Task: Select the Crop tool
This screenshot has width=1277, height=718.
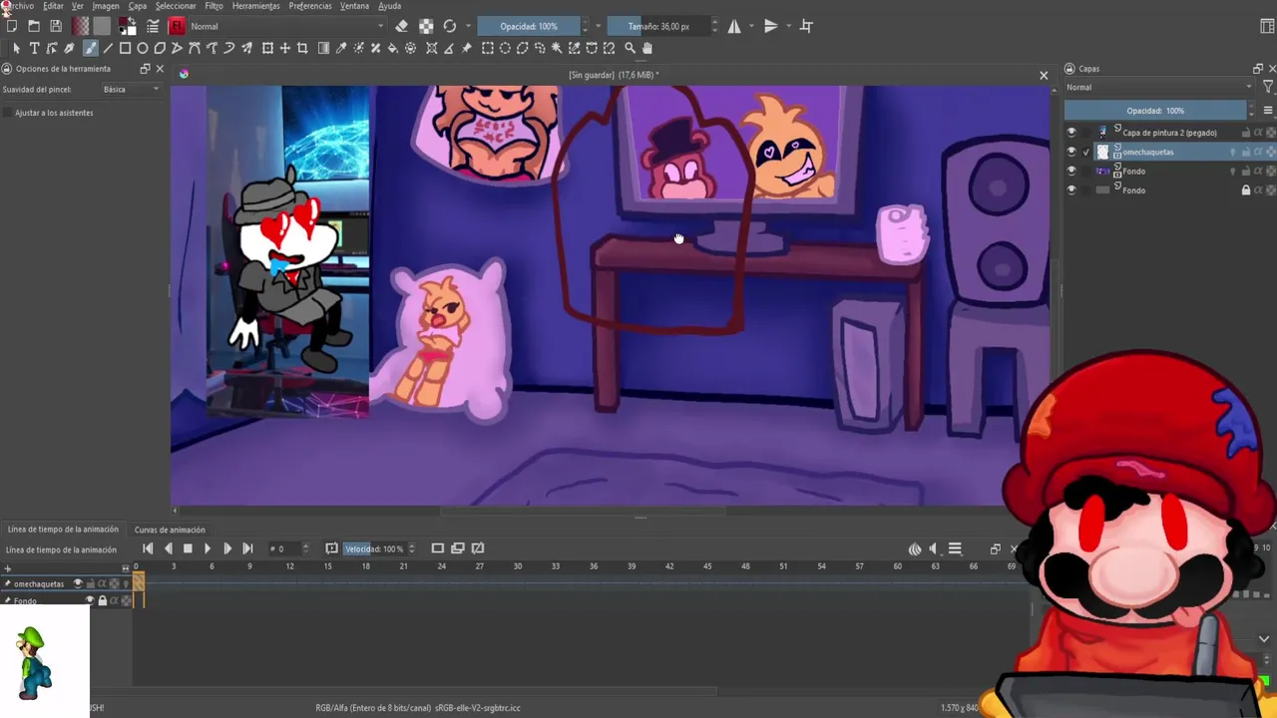Action: pos(302,48)
